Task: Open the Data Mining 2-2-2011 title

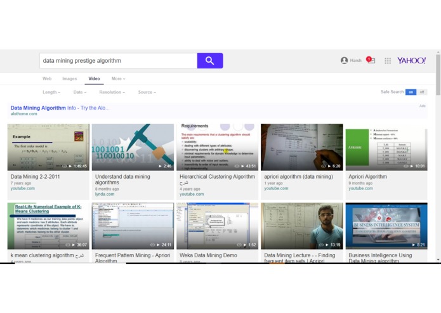Action: click(x=35, y=177)
